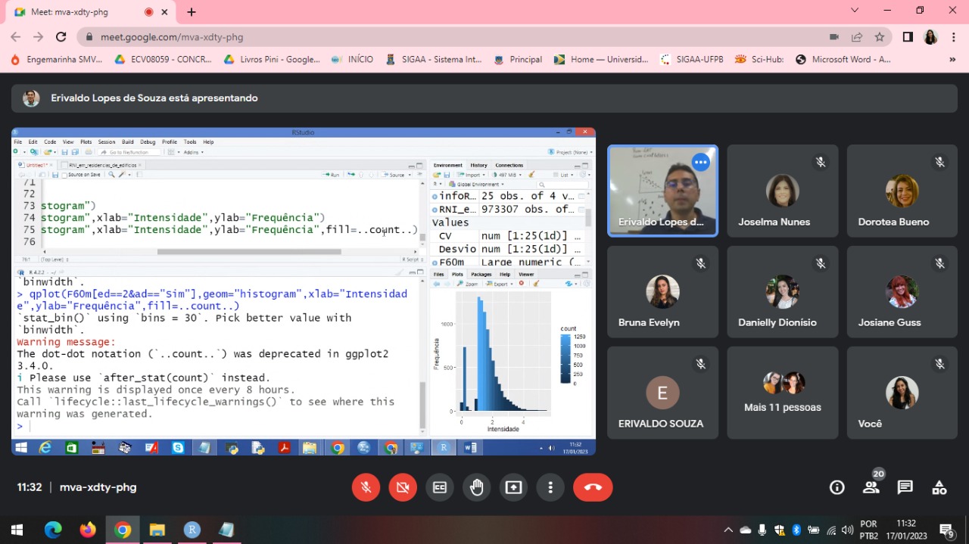Open Firefox from the Windows taskbar
This screenshot has width=969, height=544.
(88, 530)
